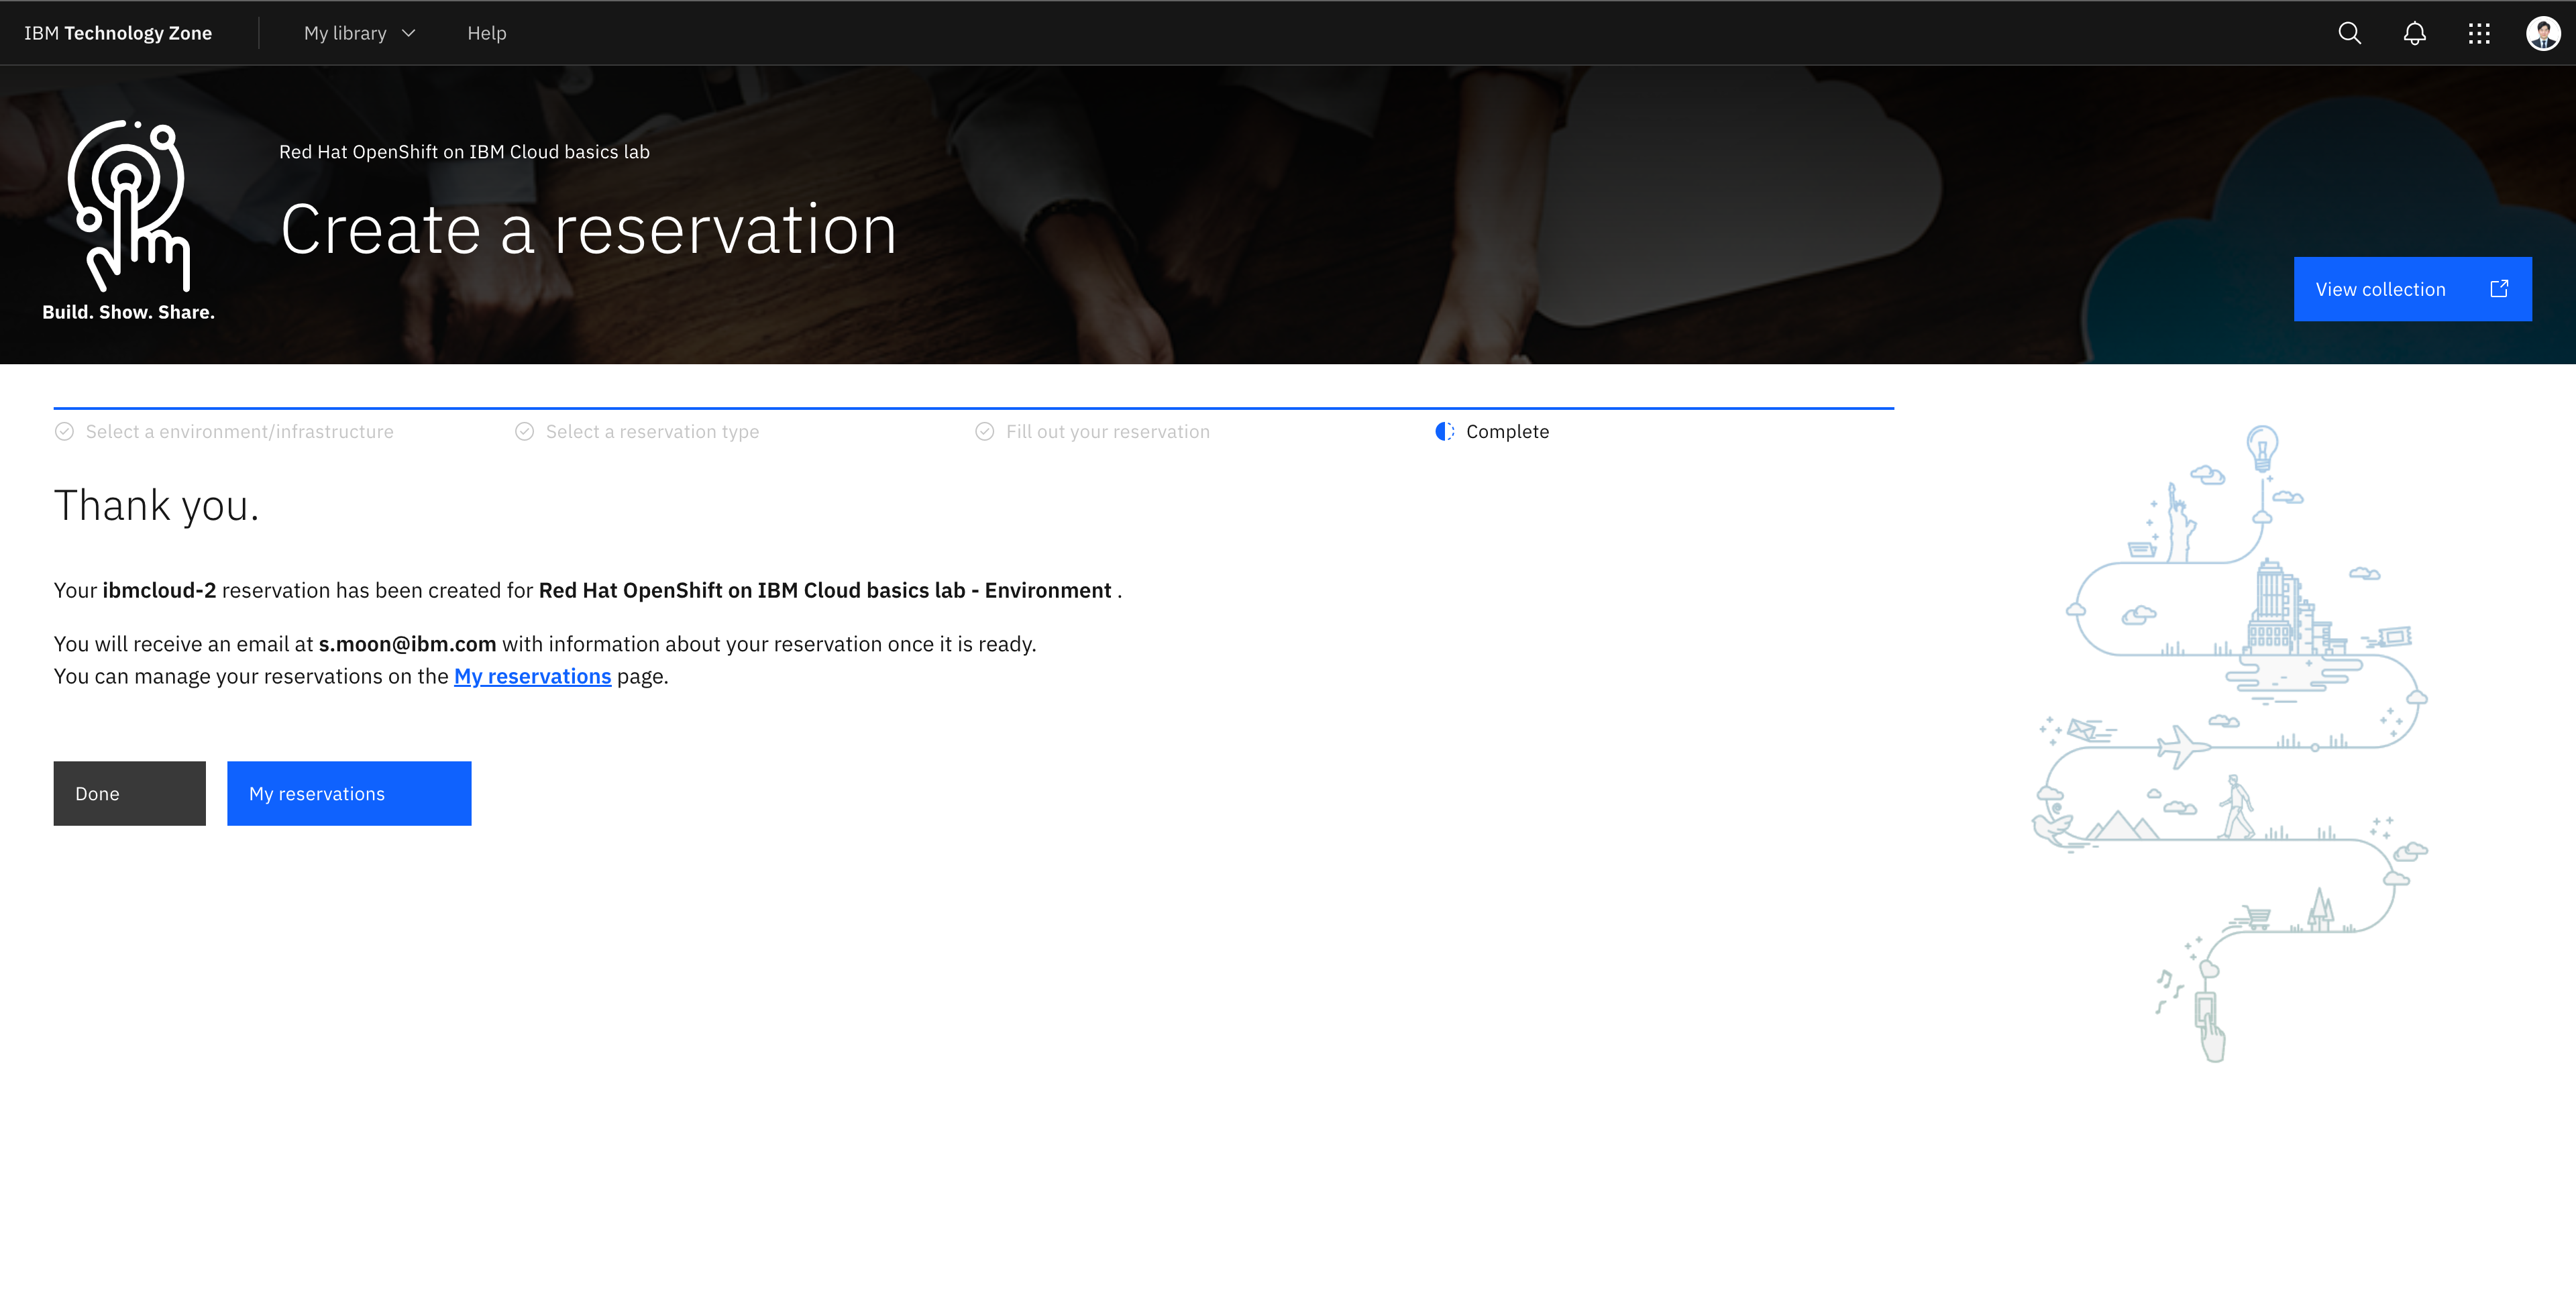Viewport: 2576px width, 1300px height.
Task: Open the notifications bell
Action: click(2414, 33)
